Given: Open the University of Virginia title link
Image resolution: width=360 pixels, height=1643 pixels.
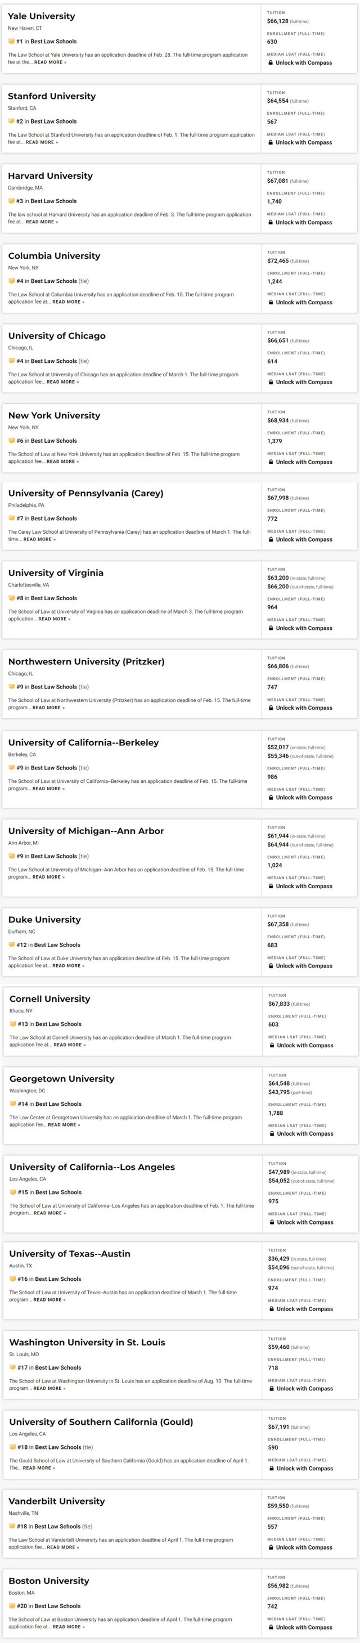Looking at the screenshot, I should 56,573.
